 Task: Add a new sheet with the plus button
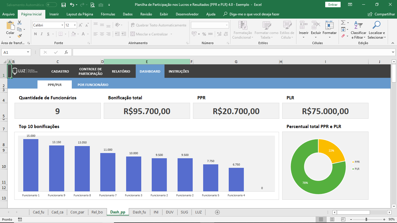coord(217,212)
